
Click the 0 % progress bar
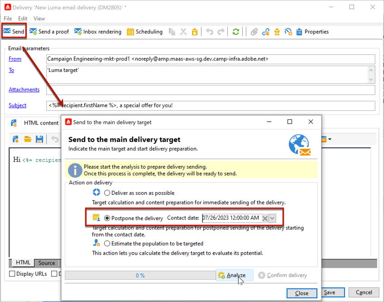tap(140, 276)
